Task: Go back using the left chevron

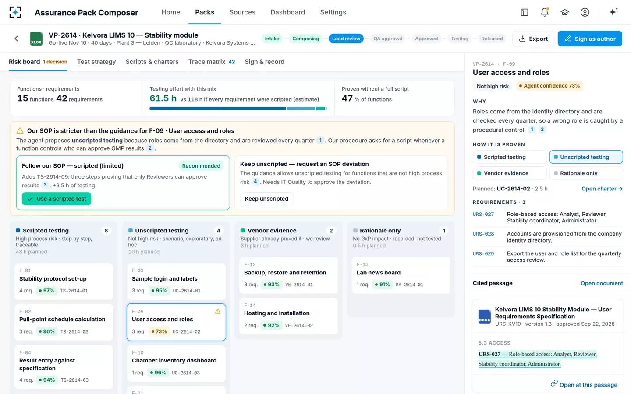Action: (x=16, y=39)
